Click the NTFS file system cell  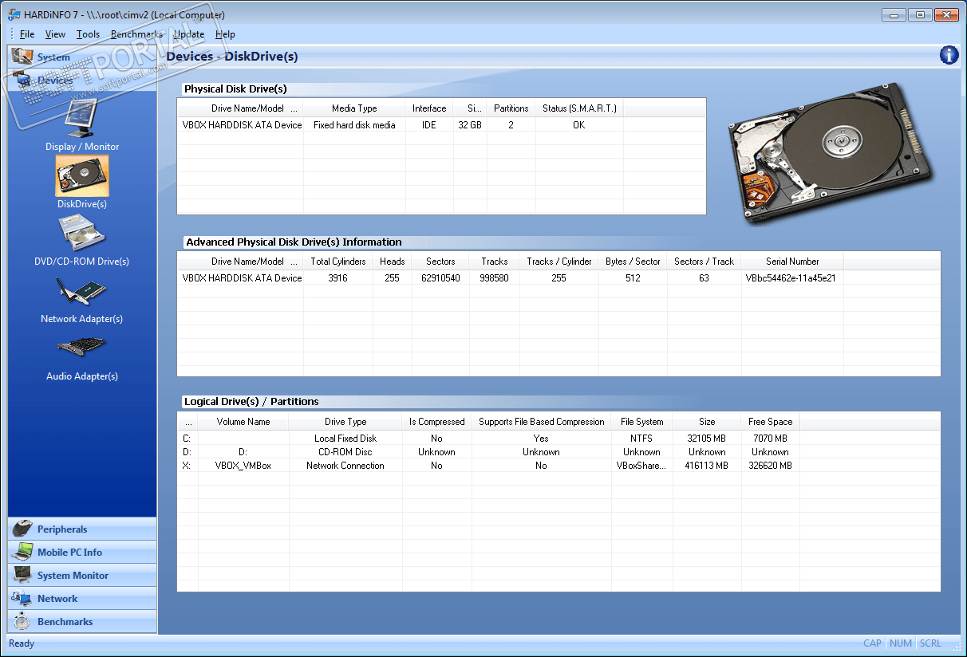(x=641, y=439)
